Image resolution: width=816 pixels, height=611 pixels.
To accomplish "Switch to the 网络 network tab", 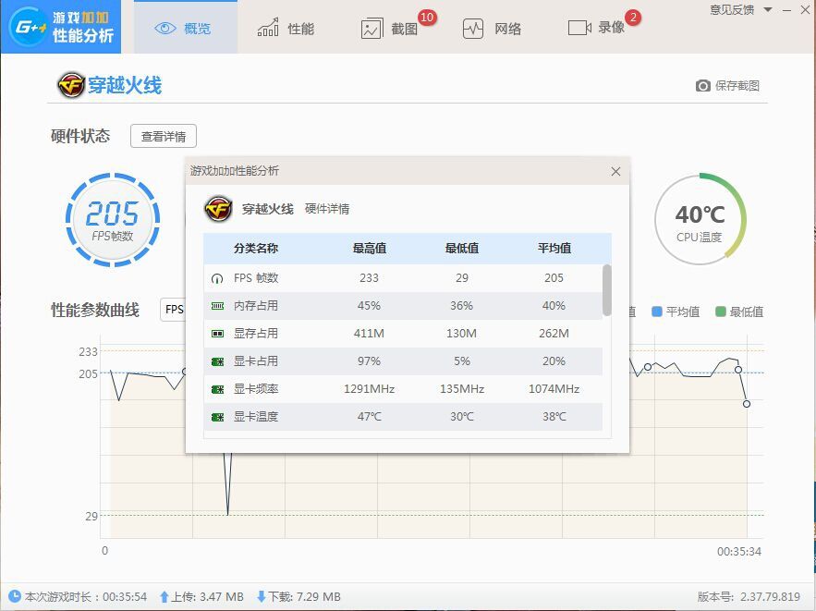I will click(492, 29).
